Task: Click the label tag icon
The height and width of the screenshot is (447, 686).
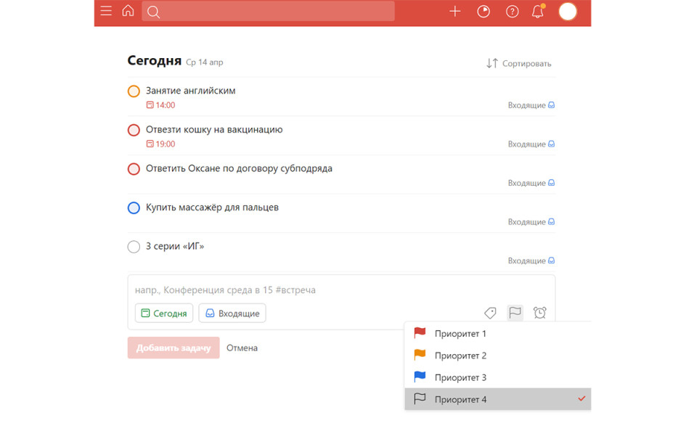Action: pyautogui.click(x=490, y=313)
